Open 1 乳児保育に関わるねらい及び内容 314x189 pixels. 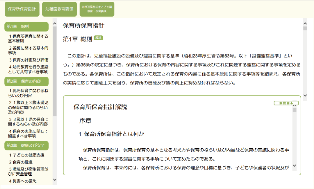pyautogui.click(x=28, y=93)
